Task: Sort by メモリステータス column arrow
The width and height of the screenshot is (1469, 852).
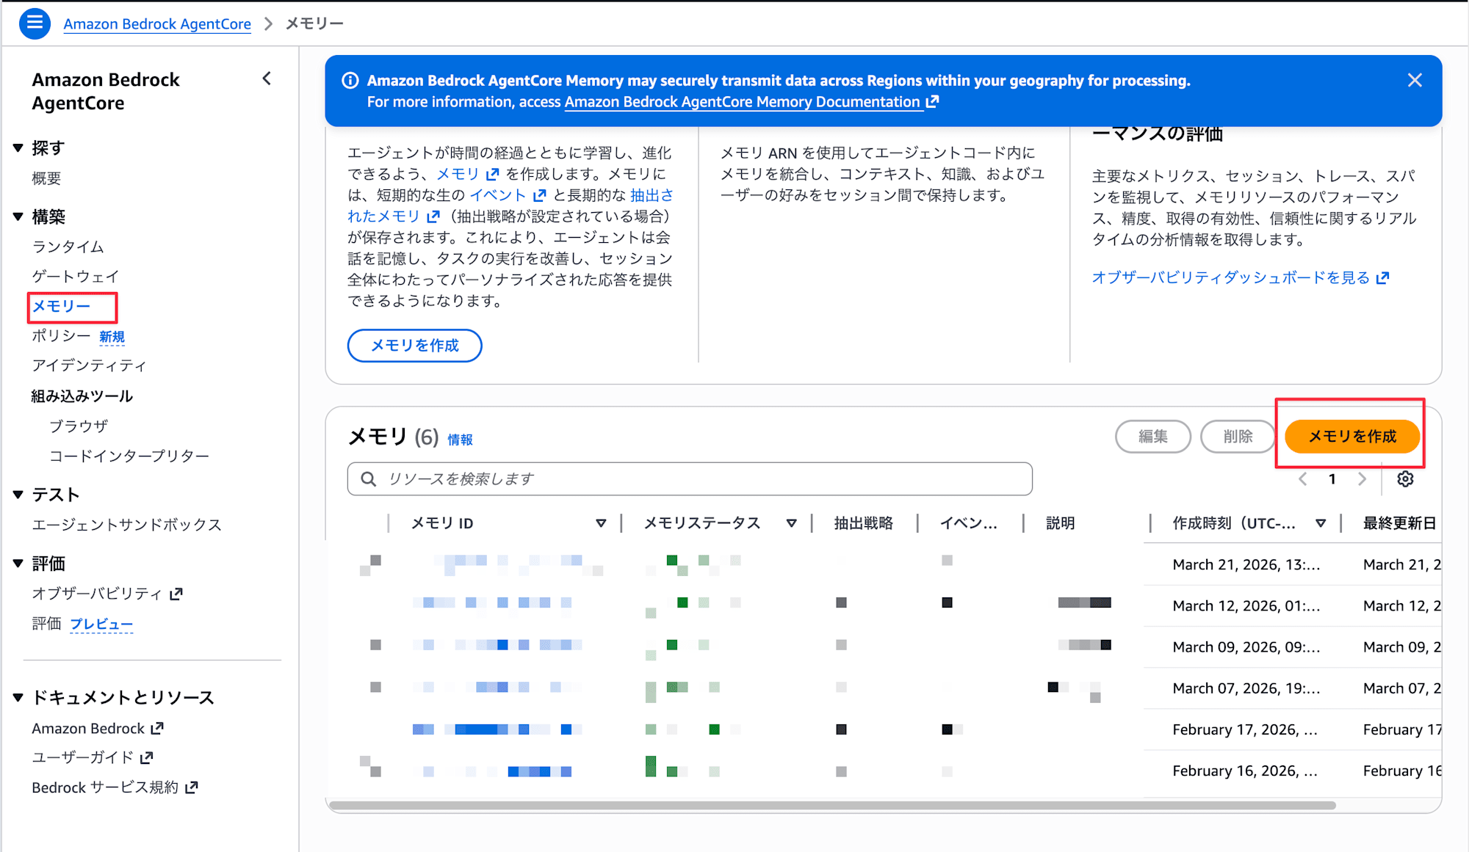Action: click(x=791, y=523)
